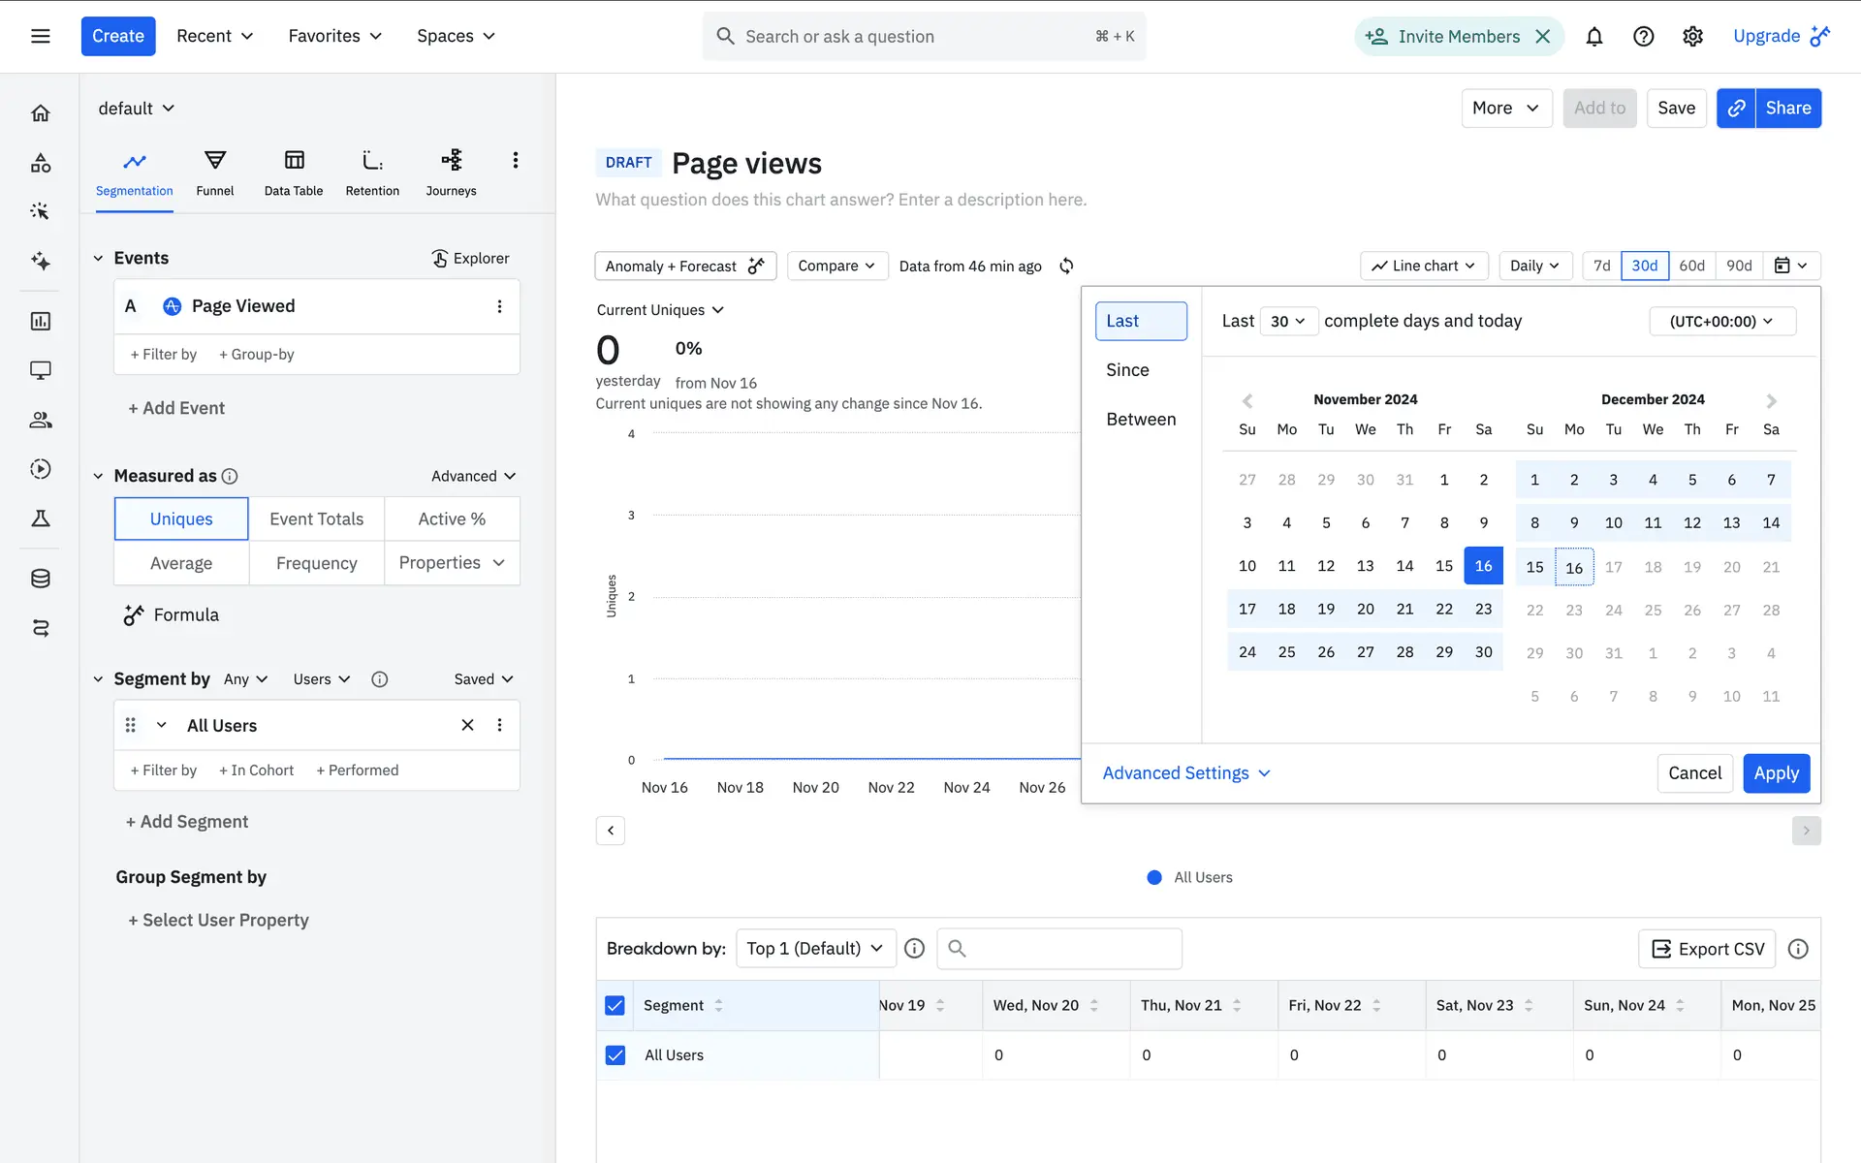
Task: Expand the Line chart dropdown
Action: [x=1423, y=266]
